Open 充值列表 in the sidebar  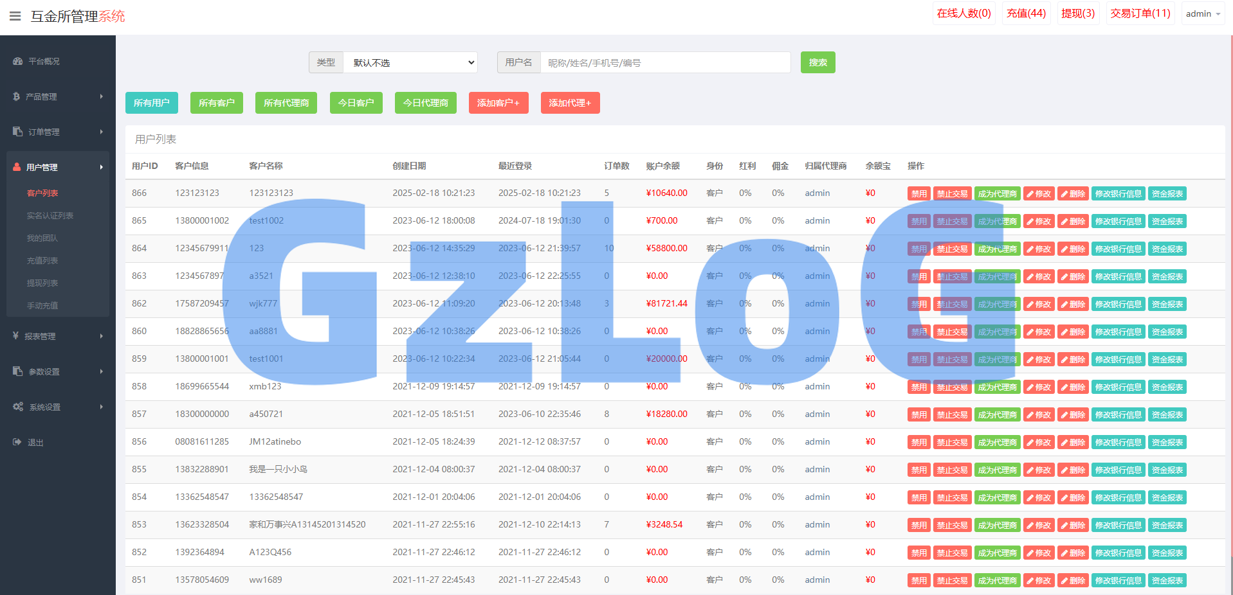coord(42,261)
